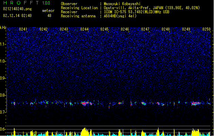Click the 0249 time marker
The height and width of the screenshot is (136, 214).
186,29
